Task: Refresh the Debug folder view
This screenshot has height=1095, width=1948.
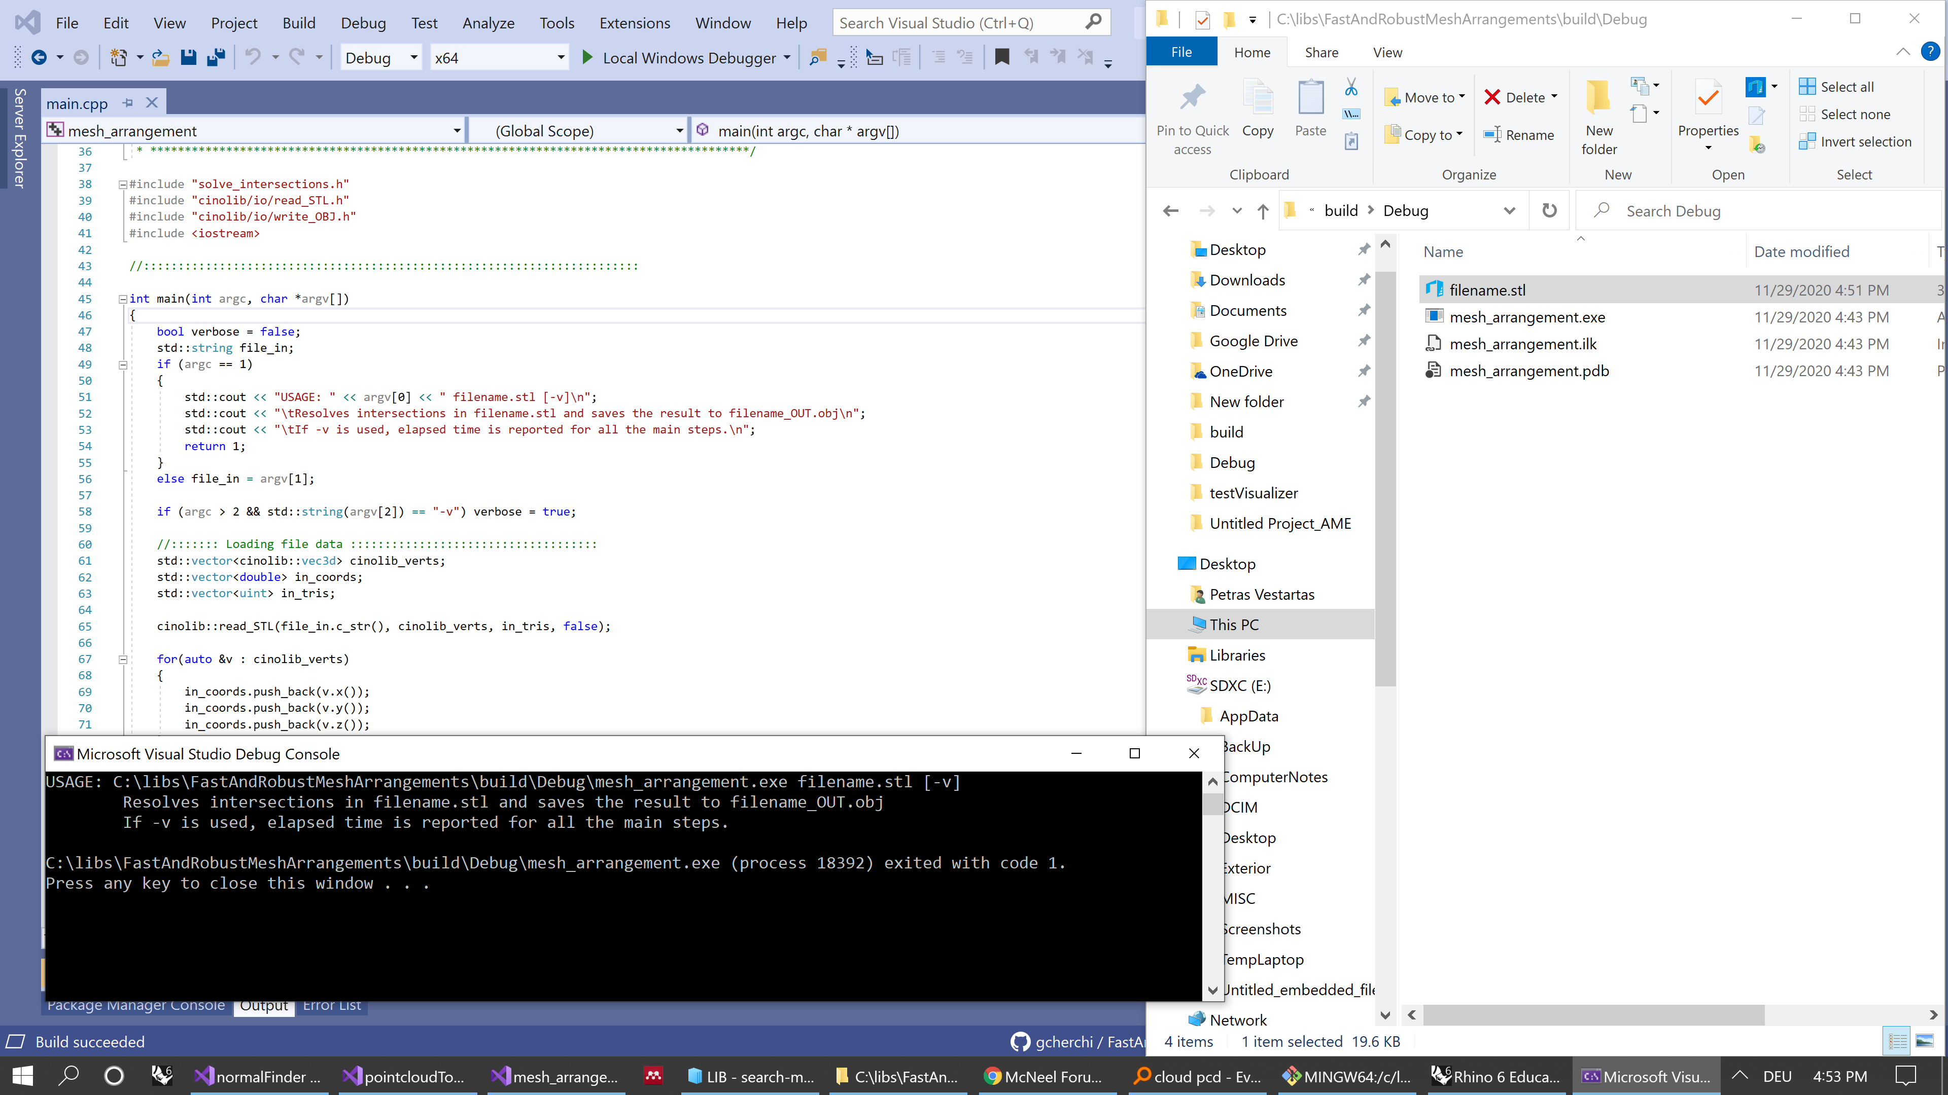Action: (x=1549, y=211)
